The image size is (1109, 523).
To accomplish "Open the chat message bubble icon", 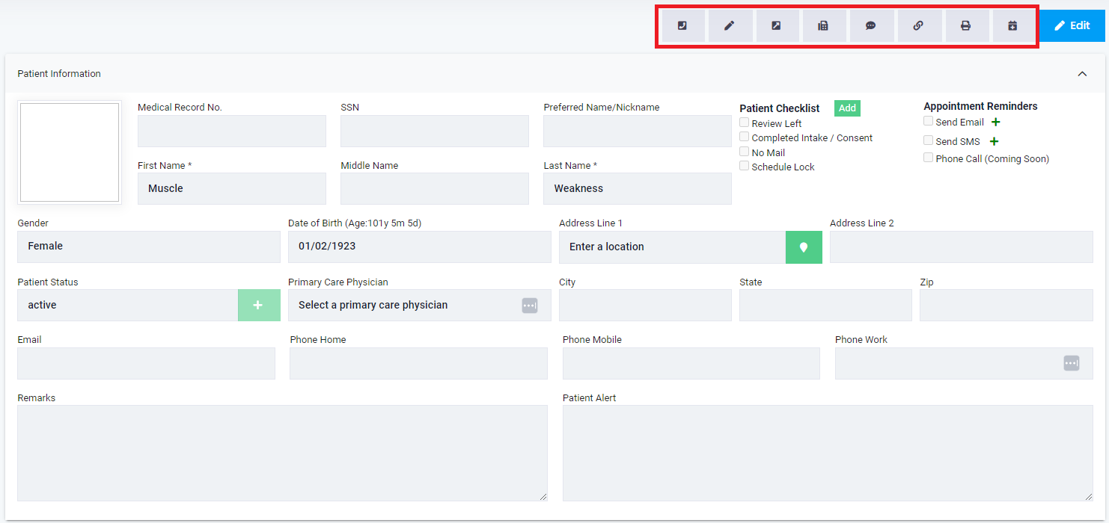I will (x=871, y=25).
